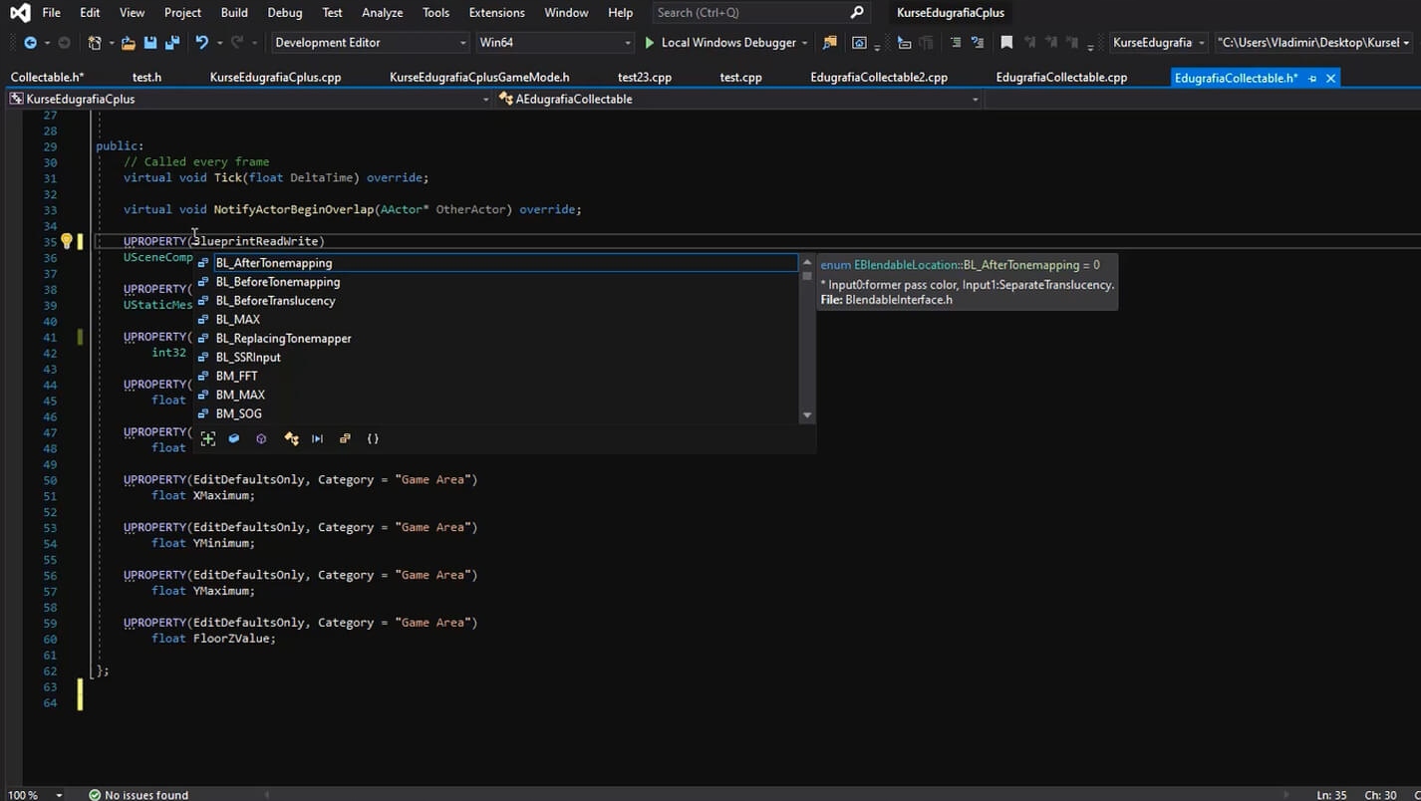Toggle the namespace braces filter in IntelliSense
This screenshot has height=801, width=1421.
(x=373, y=438)
